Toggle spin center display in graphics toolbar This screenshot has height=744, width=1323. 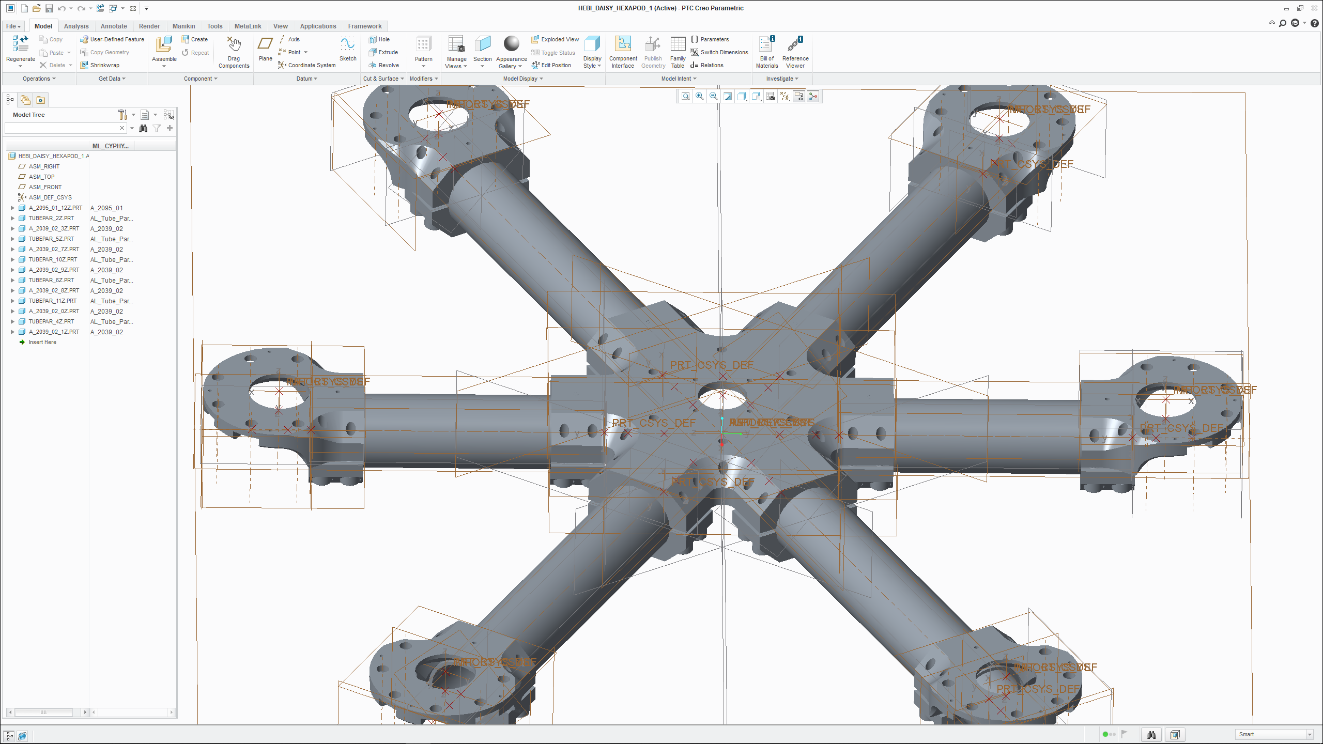813,97
